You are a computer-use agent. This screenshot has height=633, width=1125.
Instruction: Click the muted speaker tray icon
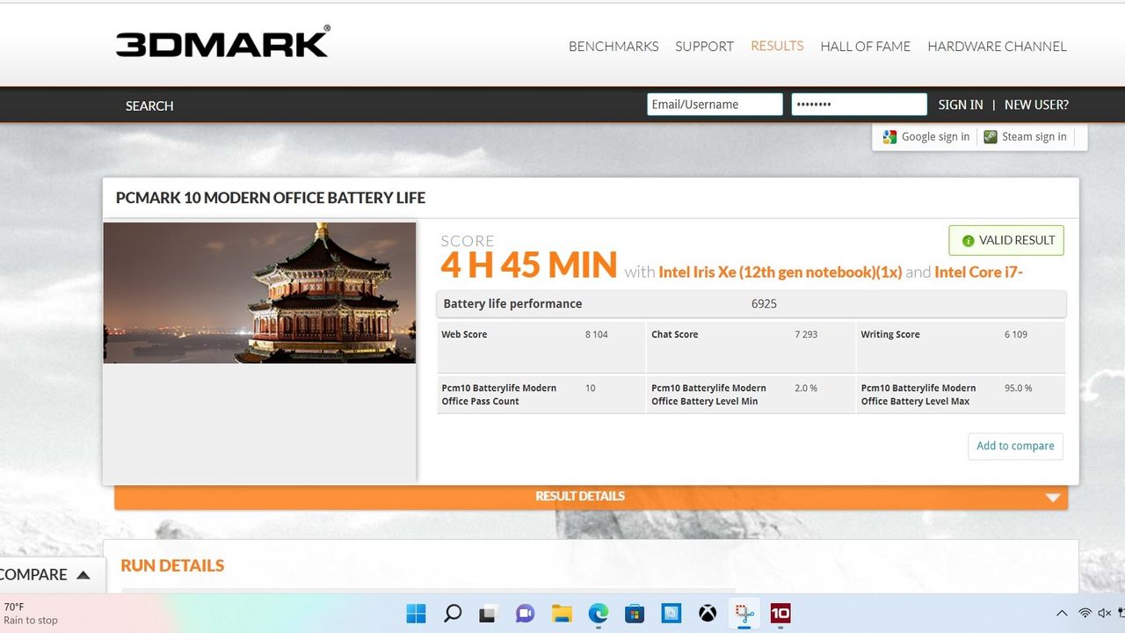pyautogui.click(x=1105, y=613)
